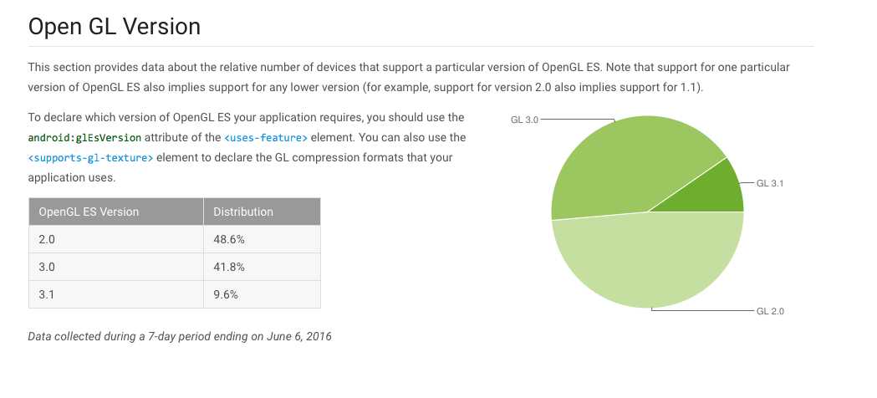The image size is (877, 398).
Task: Select the 2.0 version table cell
Action: (115, 239)
